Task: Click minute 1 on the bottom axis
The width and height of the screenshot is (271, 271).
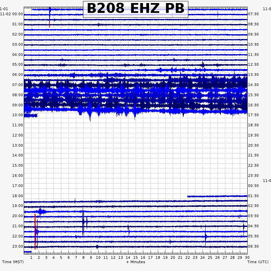Action: click(31, 257)
